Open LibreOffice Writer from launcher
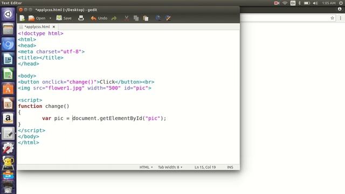Screen dimensions: 345x194 pos(8,59)
